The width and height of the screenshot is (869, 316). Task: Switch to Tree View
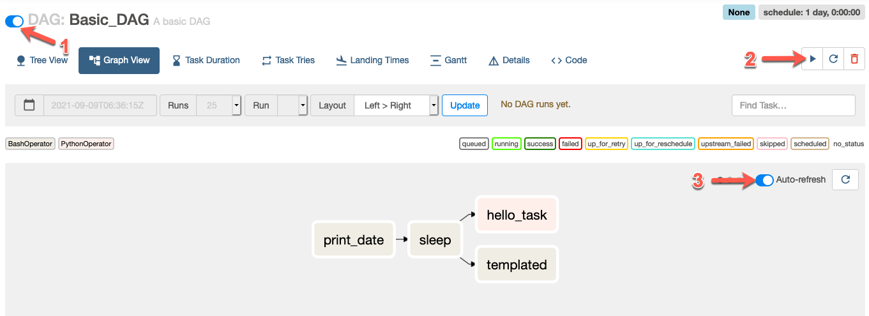(x=42, y=60)
